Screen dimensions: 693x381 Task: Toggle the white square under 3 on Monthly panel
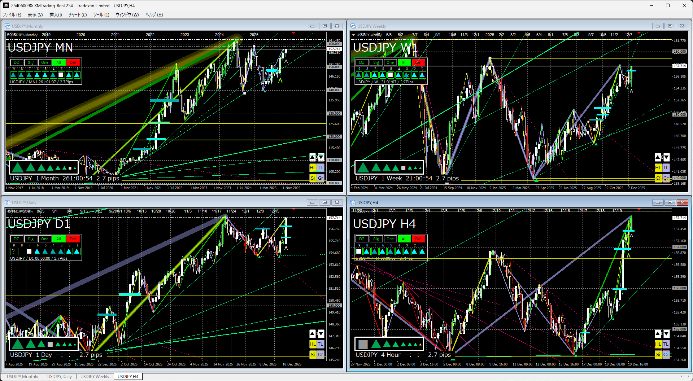61,75
